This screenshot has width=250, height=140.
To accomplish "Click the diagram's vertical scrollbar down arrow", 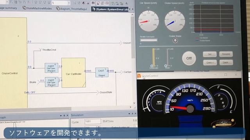I will [x=134, y=103].
